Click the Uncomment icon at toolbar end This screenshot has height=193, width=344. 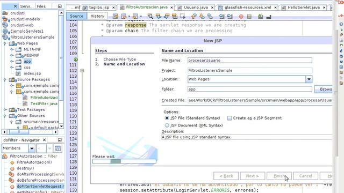tap(269, 17)
